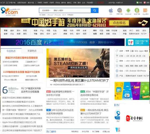Screen dimensions: 150x134
Task: Open 91门户魅蓝X系列新品发布会 live link
Action: (x=31, y=90)
